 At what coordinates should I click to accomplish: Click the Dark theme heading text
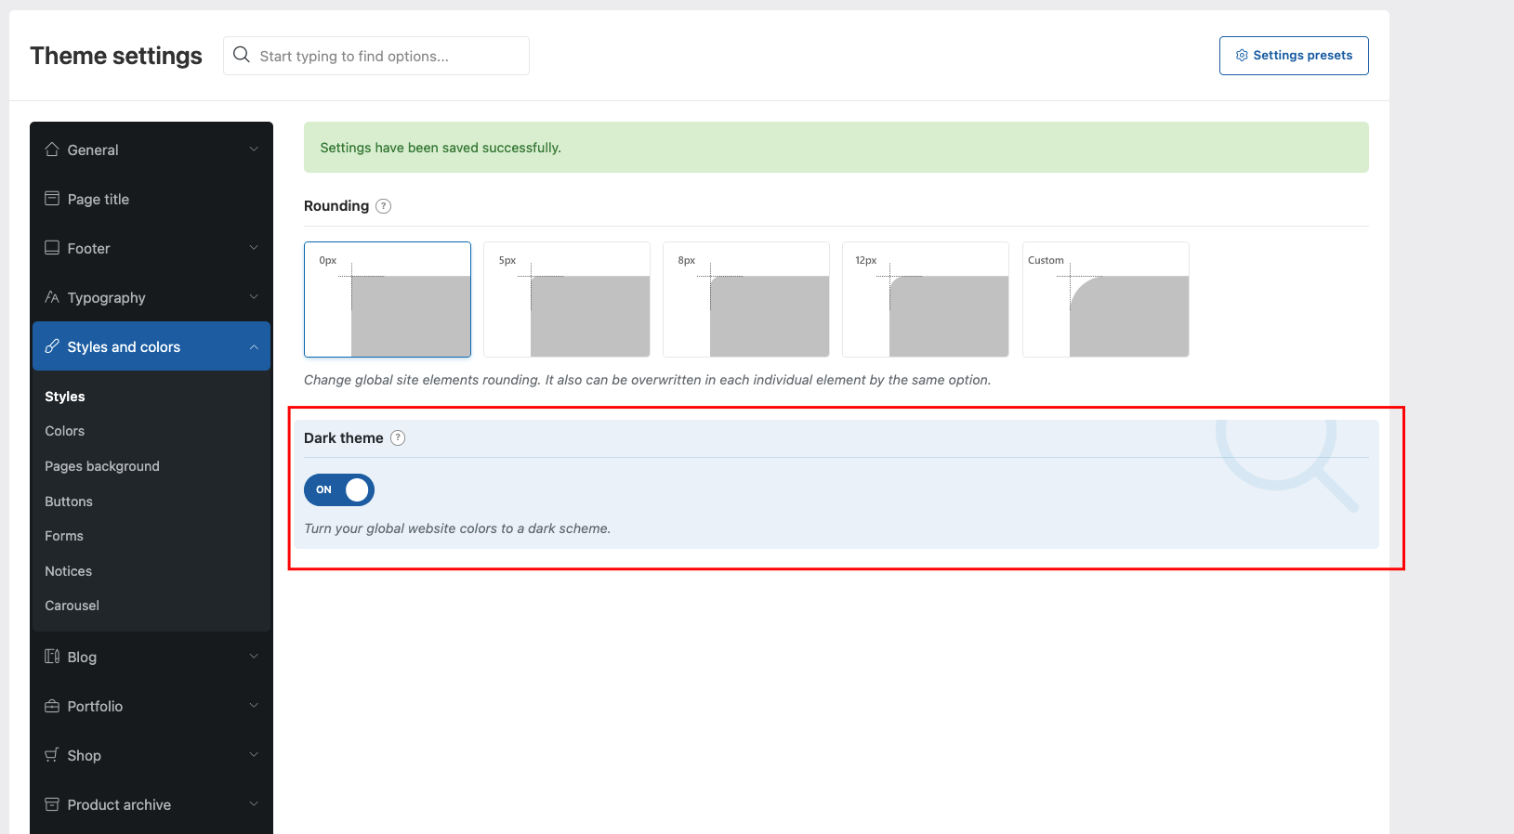point(344,438)
